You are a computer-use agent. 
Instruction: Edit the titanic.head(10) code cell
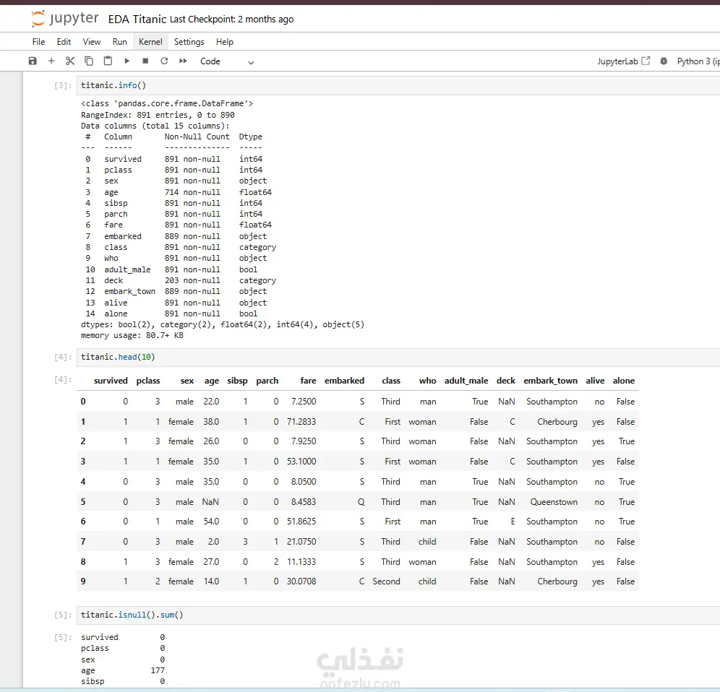398,357
